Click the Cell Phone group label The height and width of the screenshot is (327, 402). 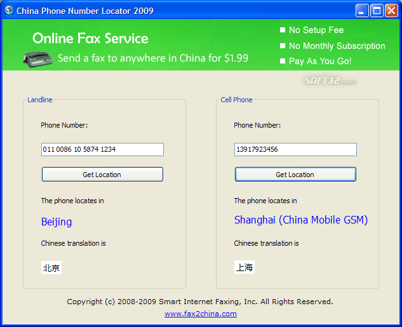pyautogui.click(x=236, y=100)
